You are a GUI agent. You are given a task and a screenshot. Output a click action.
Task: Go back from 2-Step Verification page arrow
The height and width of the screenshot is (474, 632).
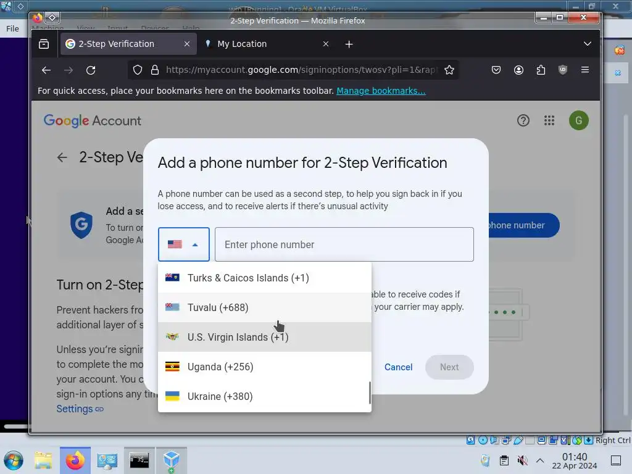(62, 157)
